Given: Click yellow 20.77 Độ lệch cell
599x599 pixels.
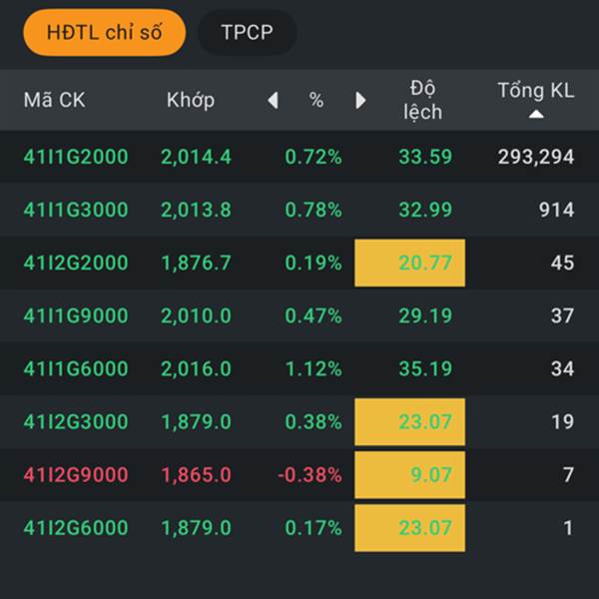Looking at the screenshot, I should point(410,263).
